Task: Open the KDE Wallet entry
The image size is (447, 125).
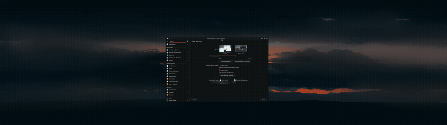Action: [177, 79]
